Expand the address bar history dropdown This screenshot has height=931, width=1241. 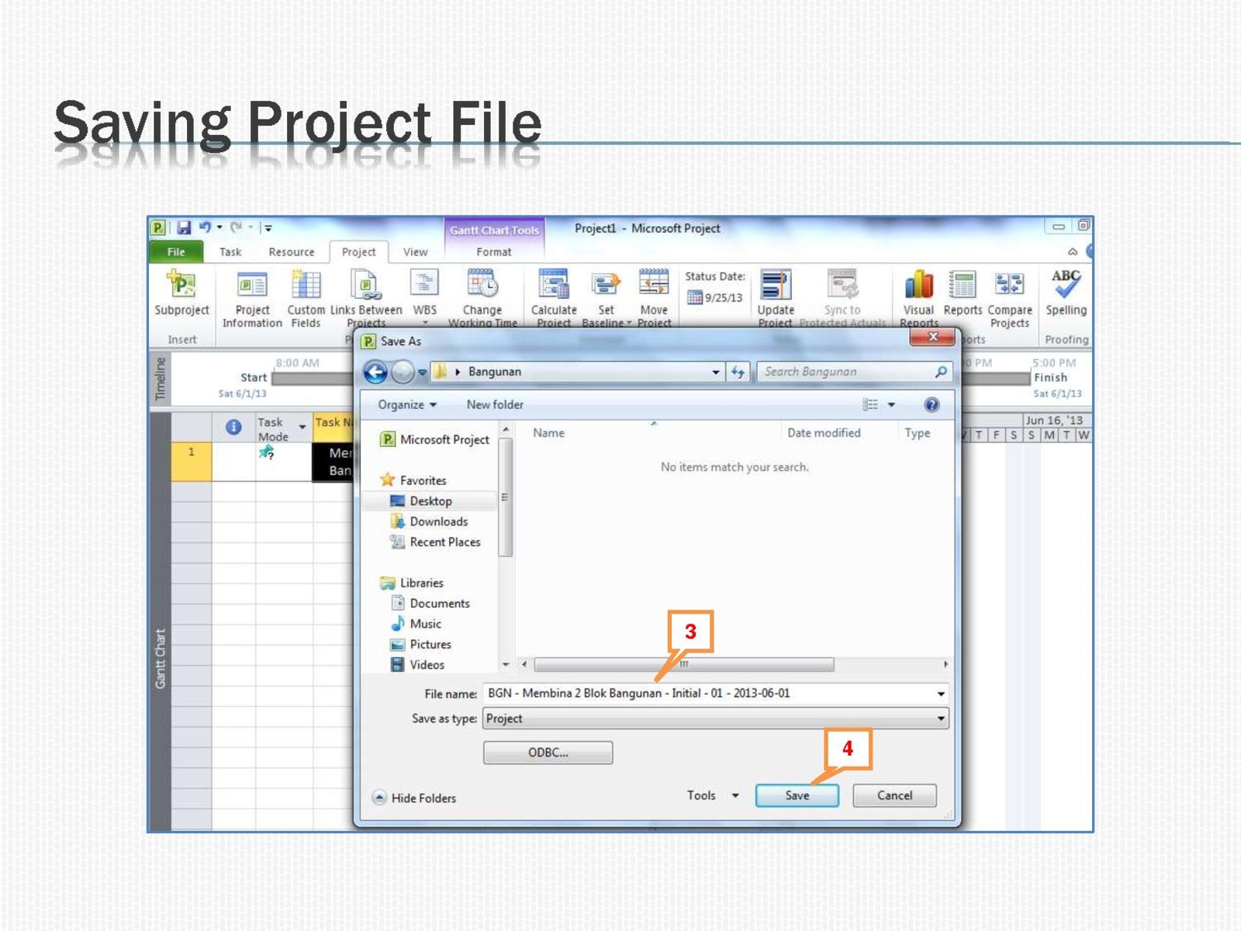coord(715,372)
